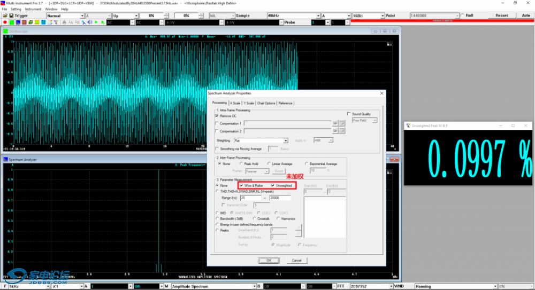This screenshot has height=290, width=535.
Task: Select Linear Average radio button
Action: point(269,163)
